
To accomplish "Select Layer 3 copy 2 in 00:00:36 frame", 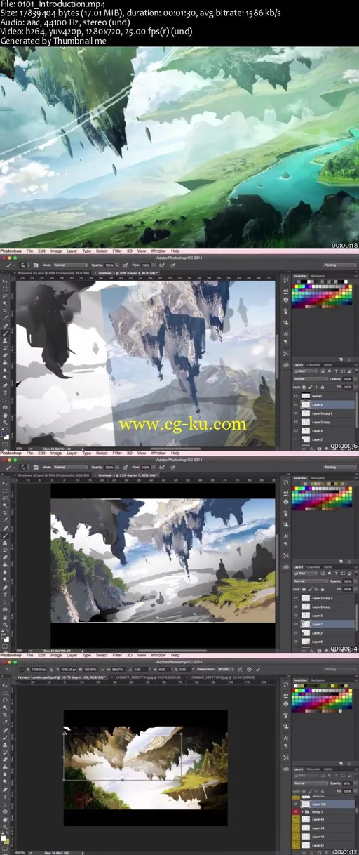I will click(323, 413).
